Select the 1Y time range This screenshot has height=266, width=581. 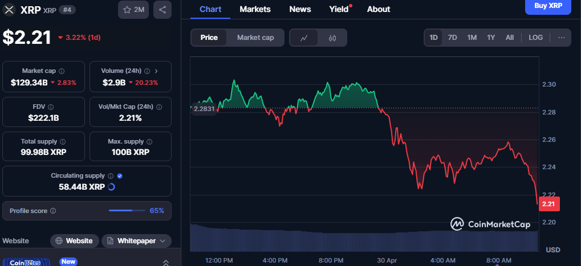[x=491, y=38]
